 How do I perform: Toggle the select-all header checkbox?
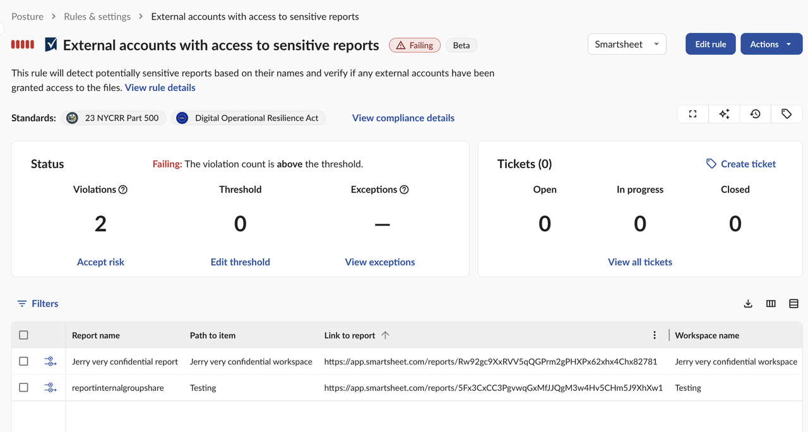point(23,335)
